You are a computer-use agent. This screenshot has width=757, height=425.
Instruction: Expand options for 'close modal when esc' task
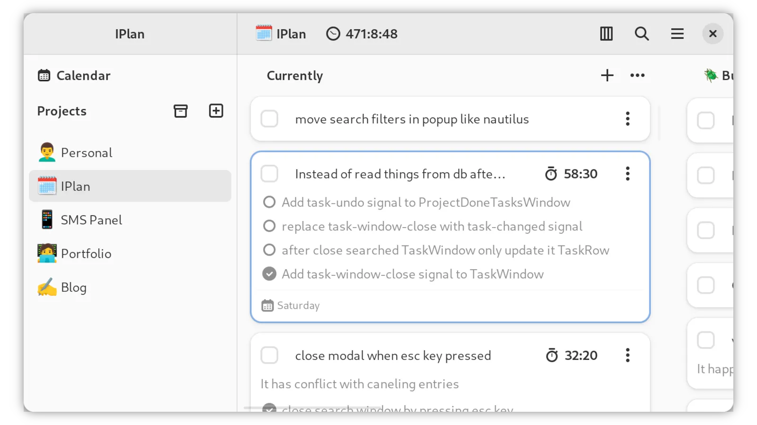coord(628,355)
